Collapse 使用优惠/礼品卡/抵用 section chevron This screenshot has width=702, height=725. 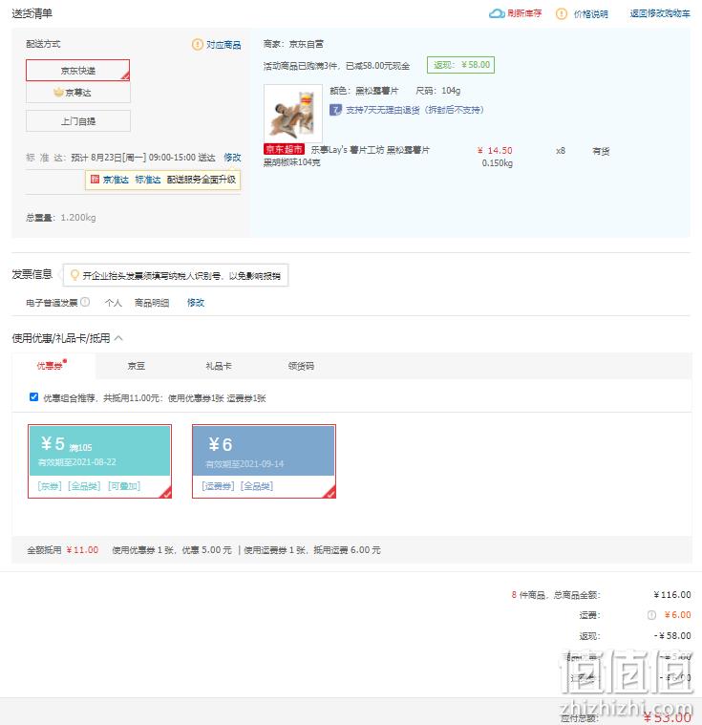click(x=118, y=338)
